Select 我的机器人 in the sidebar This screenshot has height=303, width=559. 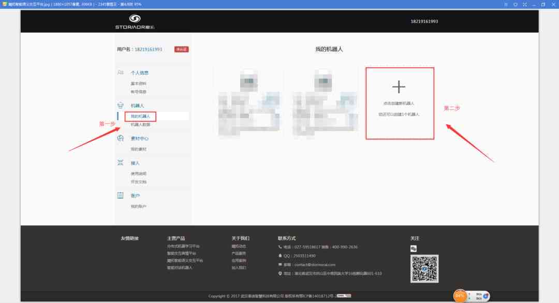point(140,117)
